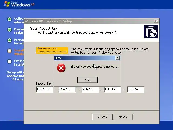Click the fifth product key field KC8PW

point(135,89)
